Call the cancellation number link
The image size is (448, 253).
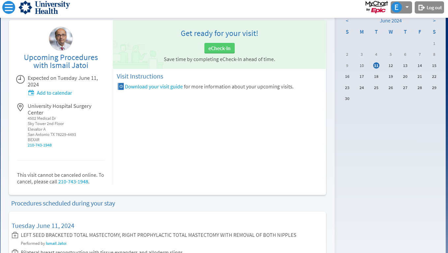[x=73, y=182]
